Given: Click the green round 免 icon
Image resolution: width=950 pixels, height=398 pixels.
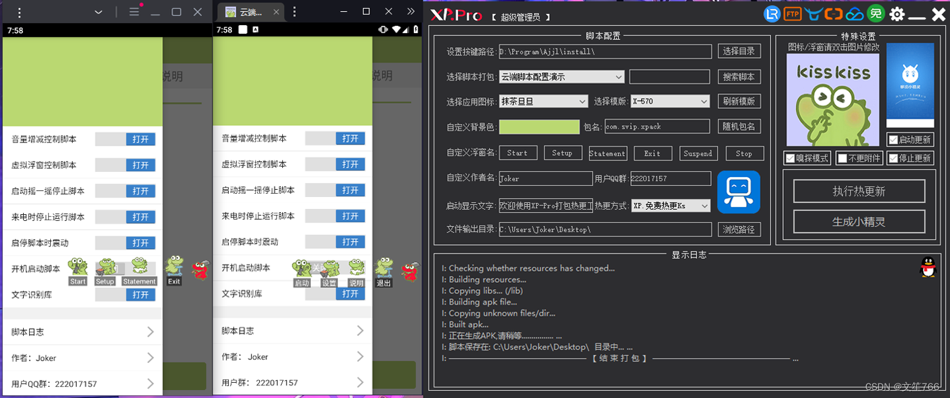Looking at the screenshot, I should (x=876, y=13).
